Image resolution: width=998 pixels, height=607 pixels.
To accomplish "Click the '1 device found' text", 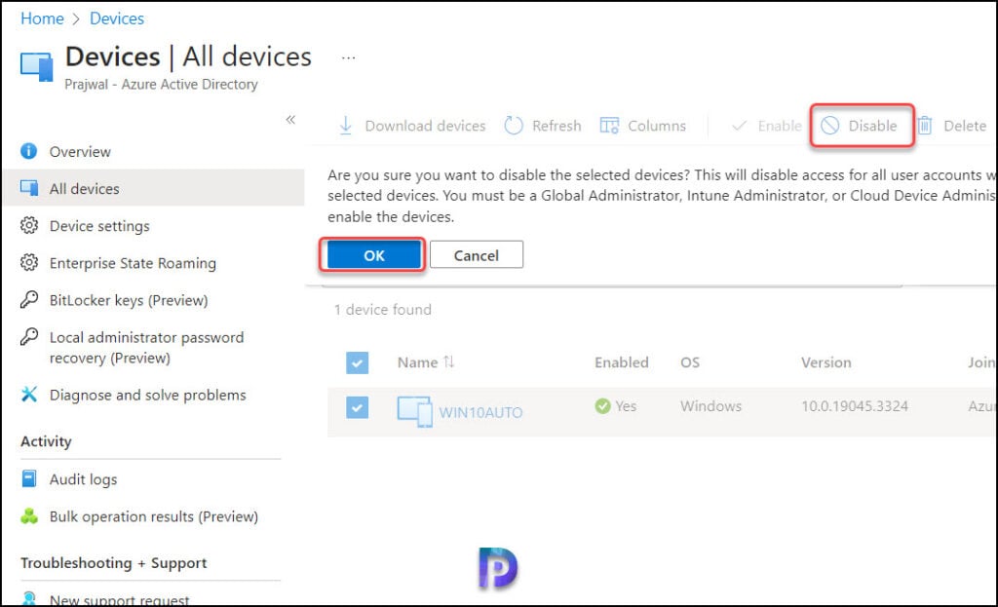I will point(382,309).
